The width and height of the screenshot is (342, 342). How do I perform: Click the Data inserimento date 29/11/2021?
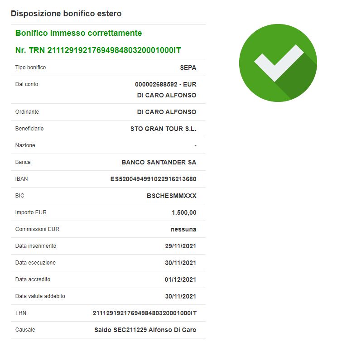180,246
